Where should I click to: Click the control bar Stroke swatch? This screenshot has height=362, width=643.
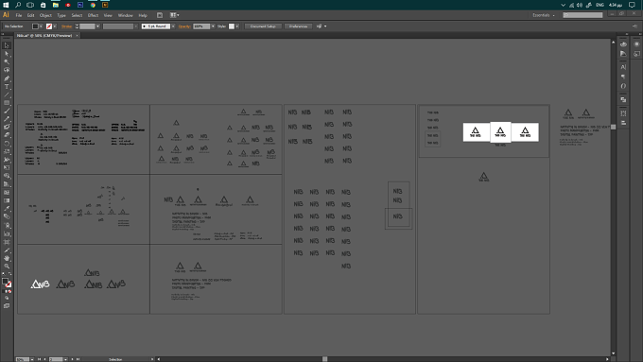tap(49, 26)
